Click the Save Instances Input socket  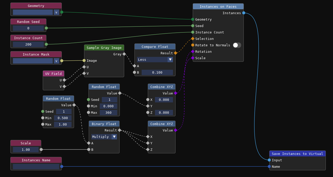click(x=269, y=160)
